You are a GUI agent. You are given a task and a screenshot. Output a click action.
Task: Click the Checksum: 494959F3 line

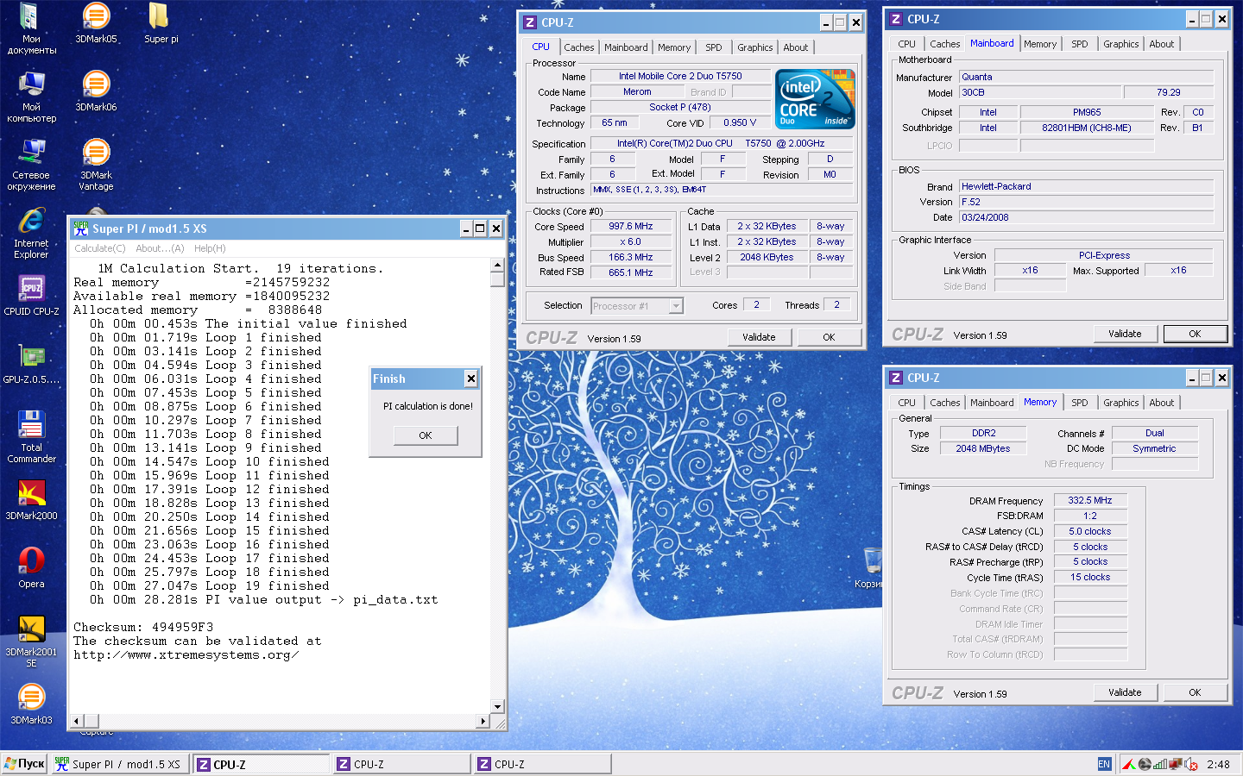(143, 627)
